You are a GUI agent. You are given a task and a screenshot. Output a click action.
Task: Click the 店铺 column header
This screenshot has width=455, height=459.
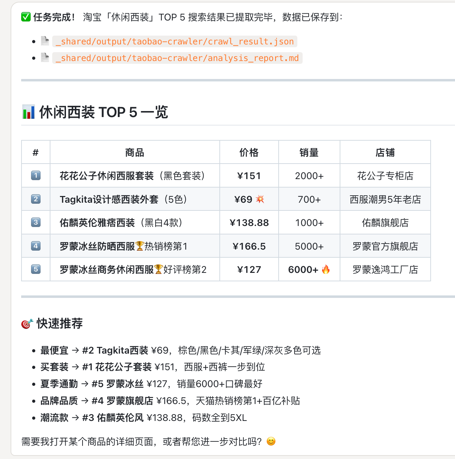point(385,152)
